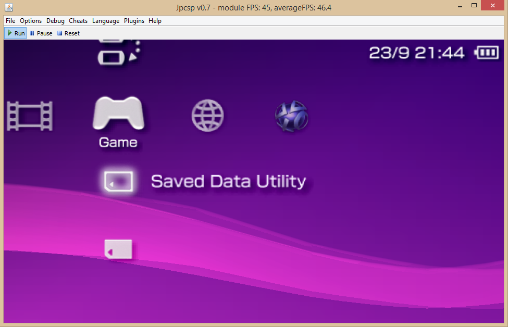Click the Jpcsp Java window icon
This screenshot has width=508, height=327.
(x=9, y=7)
